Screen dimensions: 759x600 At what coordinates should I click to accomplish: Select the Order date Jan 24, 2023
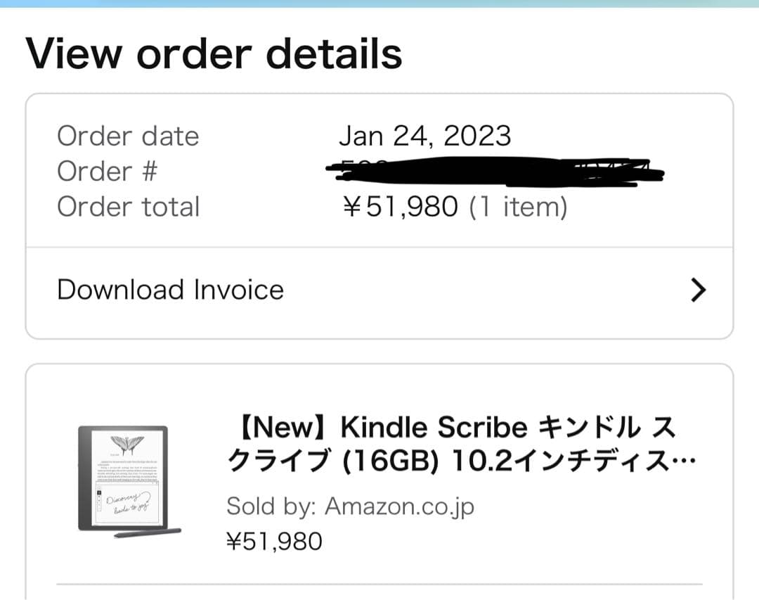[x=426, y=136]
